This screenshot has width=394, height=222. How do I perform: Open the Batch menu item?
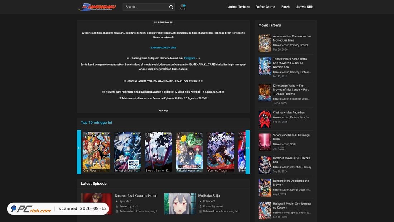(285, 7)
